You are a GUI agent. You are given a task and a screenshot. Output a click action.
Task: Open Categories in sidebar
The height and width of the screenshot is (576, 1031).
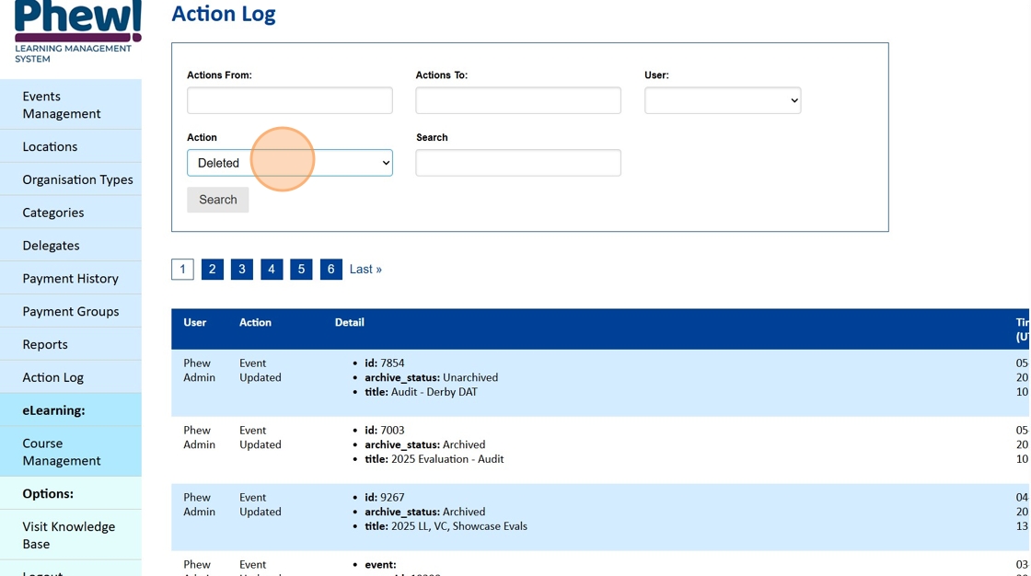click(x=70, y=212)
